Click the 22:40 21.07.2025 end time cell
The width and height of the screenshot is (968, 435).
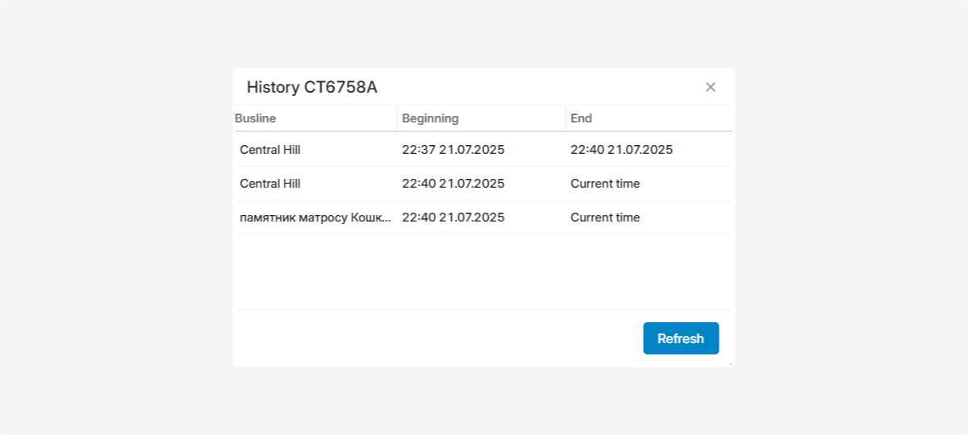[621, 150]
